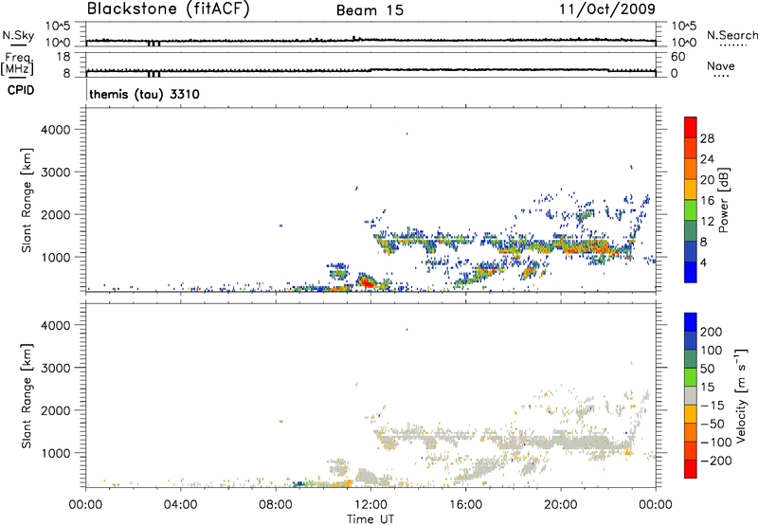Select the "Beam 15" header label
Screen dimensions: 758x525
(370, 10)
